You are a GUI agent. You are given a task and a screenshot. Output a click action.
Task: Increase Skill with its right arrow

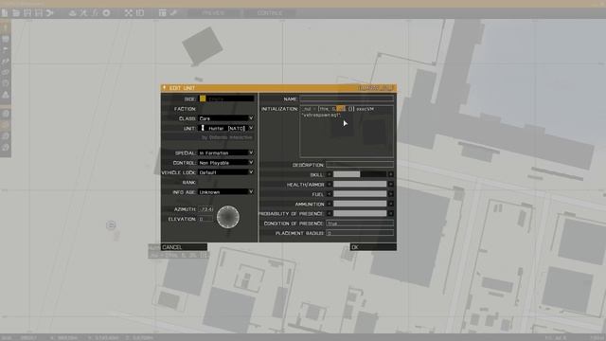(x=391, y=174)
